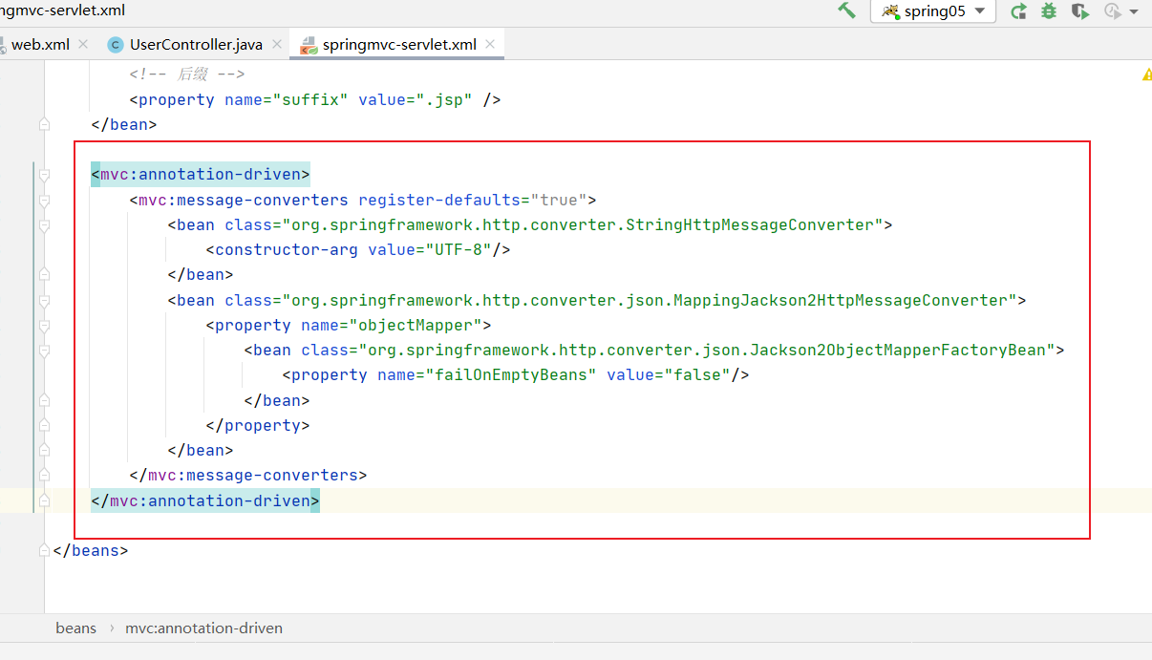Screen dimensions: 1152x660
Task: Click the Build project hammer icon
Action: [x=846, y=11]
